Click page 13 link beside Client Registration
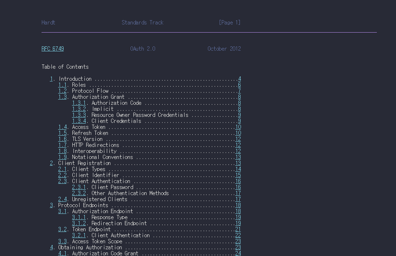Image resolution: width=396 pixels, height=256 pixels. [x=238, y=163]
